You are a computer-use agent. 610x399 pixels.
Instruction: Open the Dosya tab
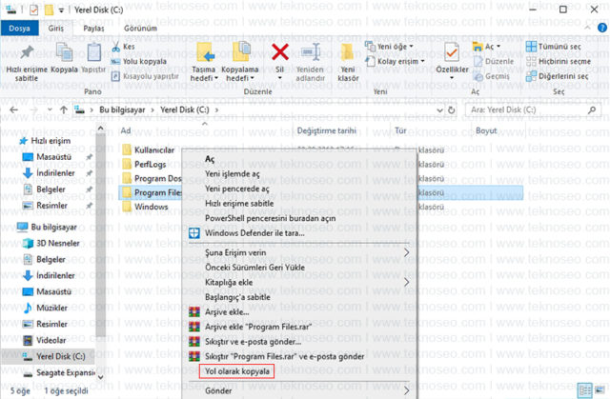click(19, 29)
